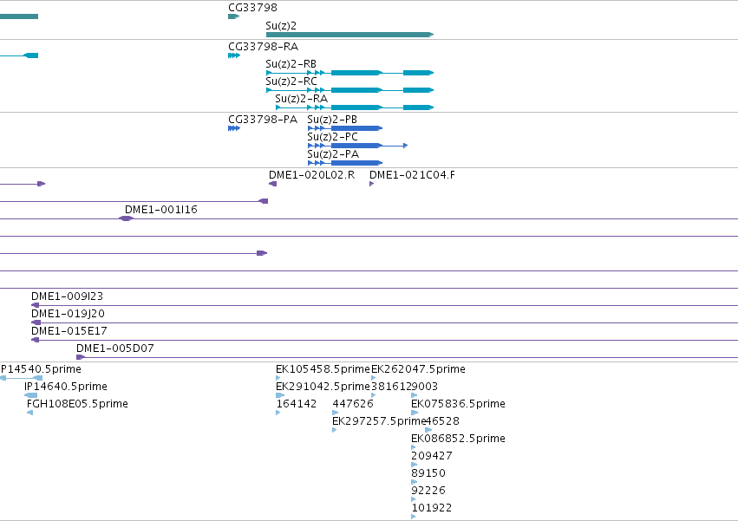The image size is (738, 521).
Task: Open the DME1-005D07 clone label
Action: click(x=114, y=348)
